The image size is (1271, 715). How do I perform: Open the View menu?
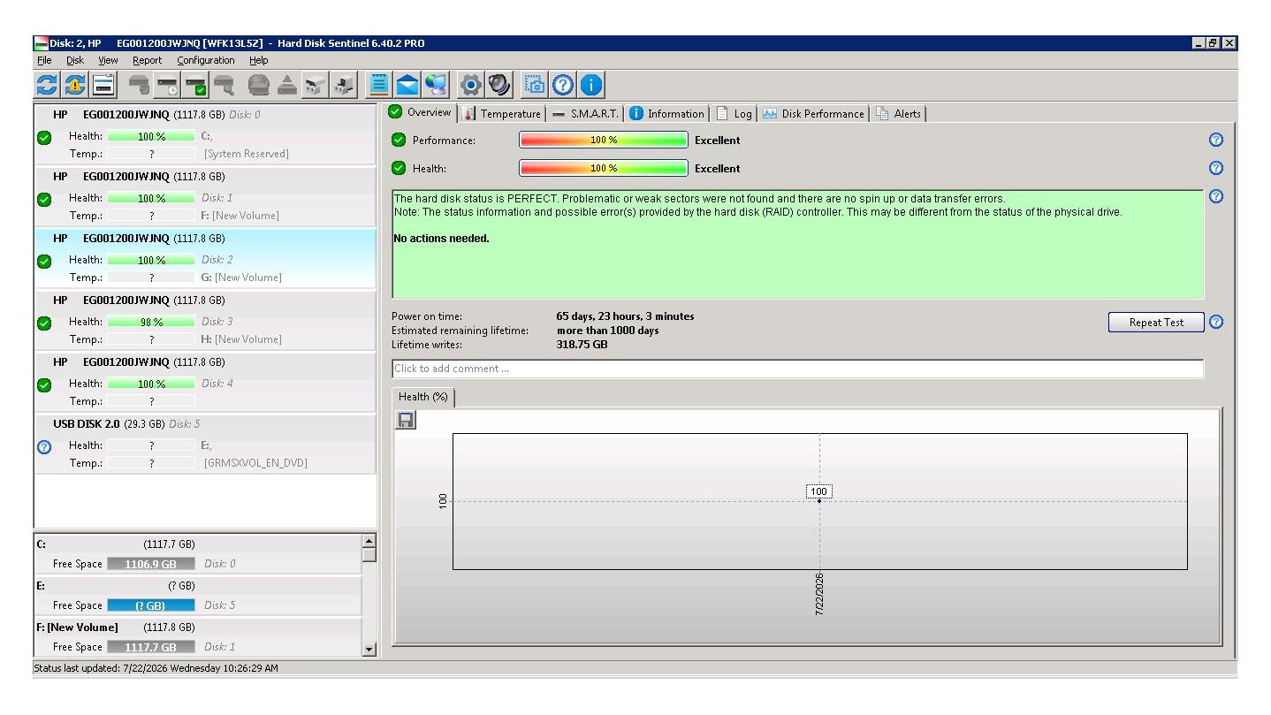[x=108, y=60]
